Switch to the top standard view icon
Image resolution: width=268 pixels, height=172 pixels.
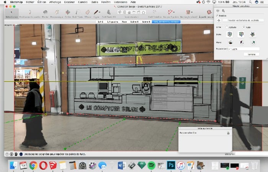(124, 12)
